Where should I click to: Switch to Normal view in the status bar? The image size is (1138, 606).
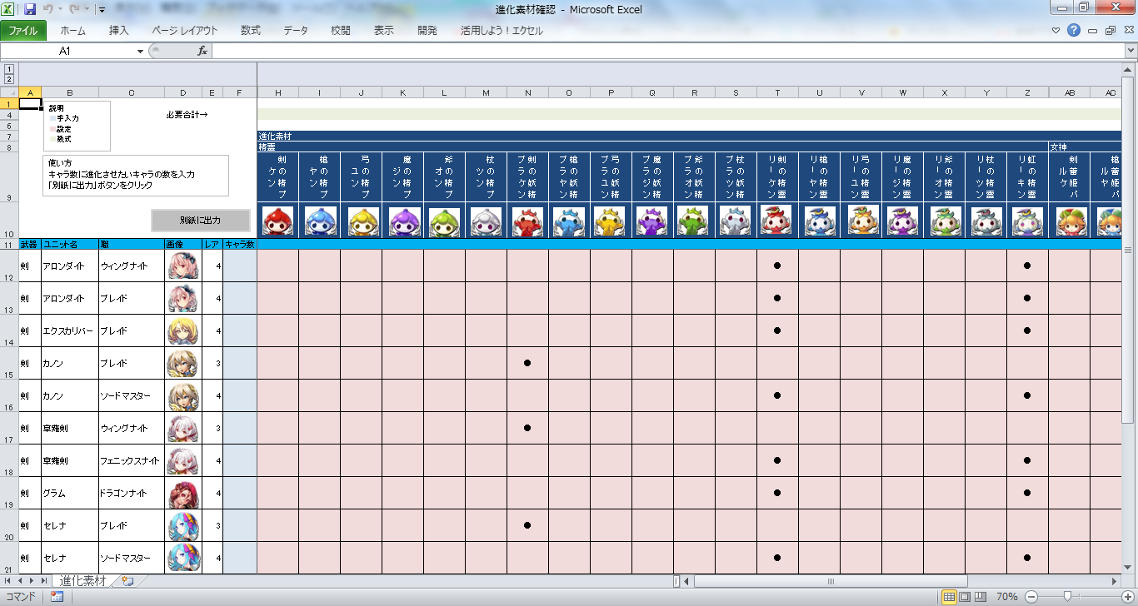949,597
